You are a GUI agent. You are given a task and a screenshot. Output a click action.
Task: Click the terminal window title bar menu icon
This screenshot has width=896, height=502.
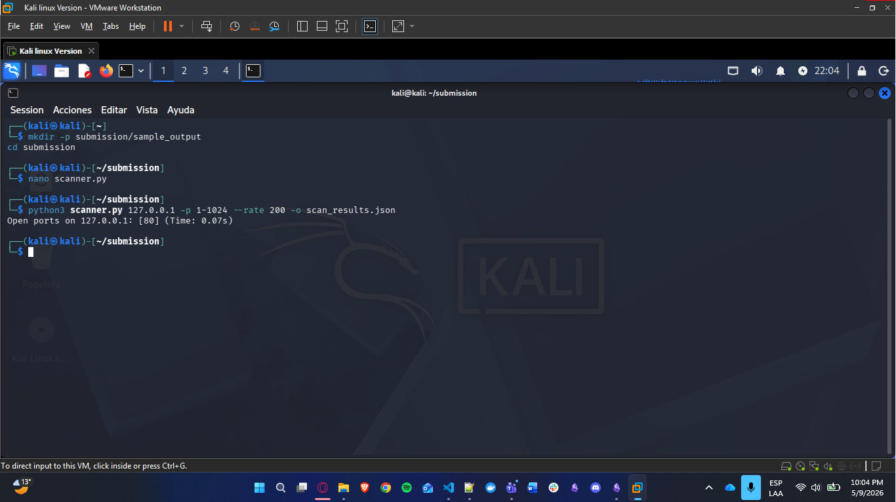pos(13,93)
